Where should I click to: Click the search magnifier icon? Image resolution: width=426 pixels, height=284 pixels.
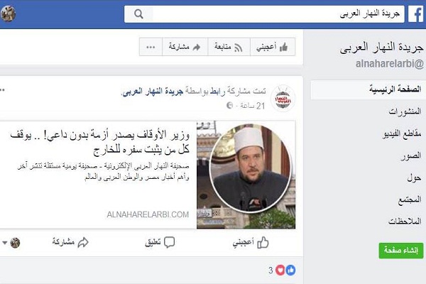pos(138,14)
